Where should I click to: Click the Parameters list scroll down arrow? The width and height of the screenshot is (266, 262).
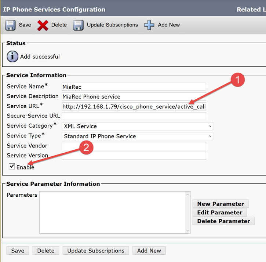(187, 230)
